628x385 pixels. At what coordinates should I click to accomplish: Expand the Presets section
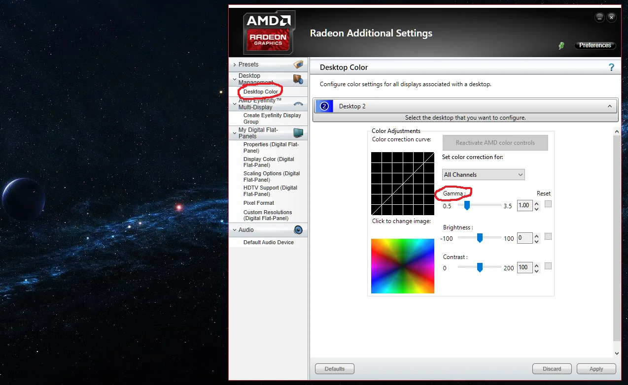click(x=235, y=64)
